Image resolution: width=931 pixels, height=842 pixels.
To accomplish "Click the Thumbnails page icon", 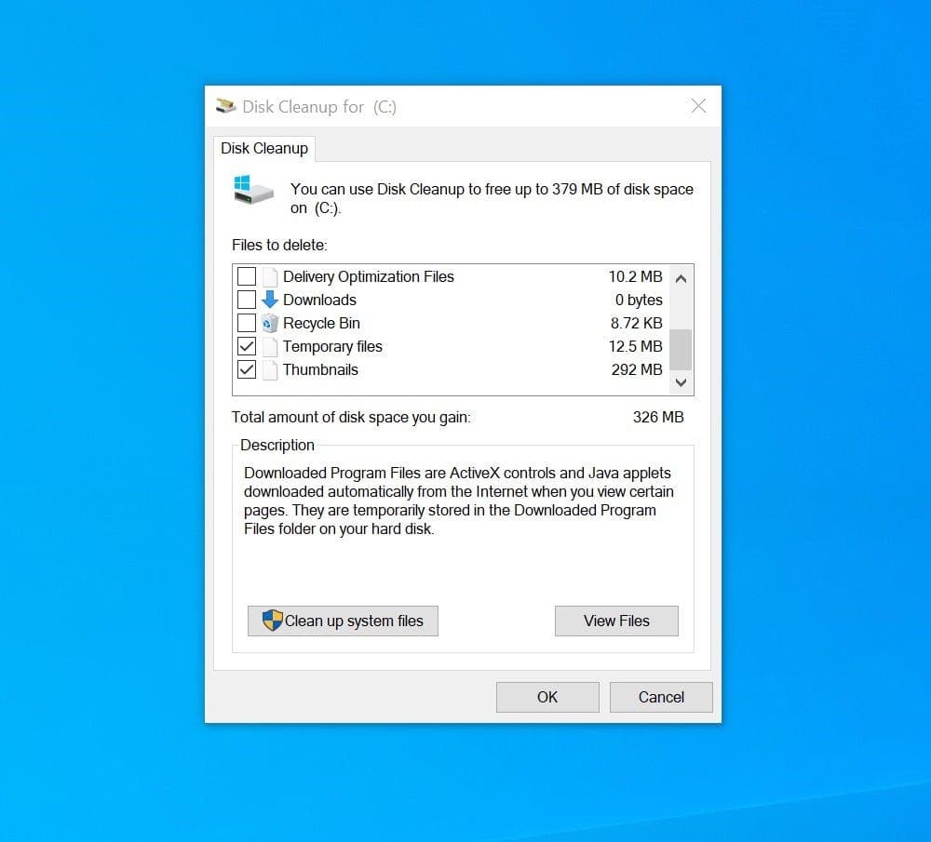I will click(x=270, y=369).
